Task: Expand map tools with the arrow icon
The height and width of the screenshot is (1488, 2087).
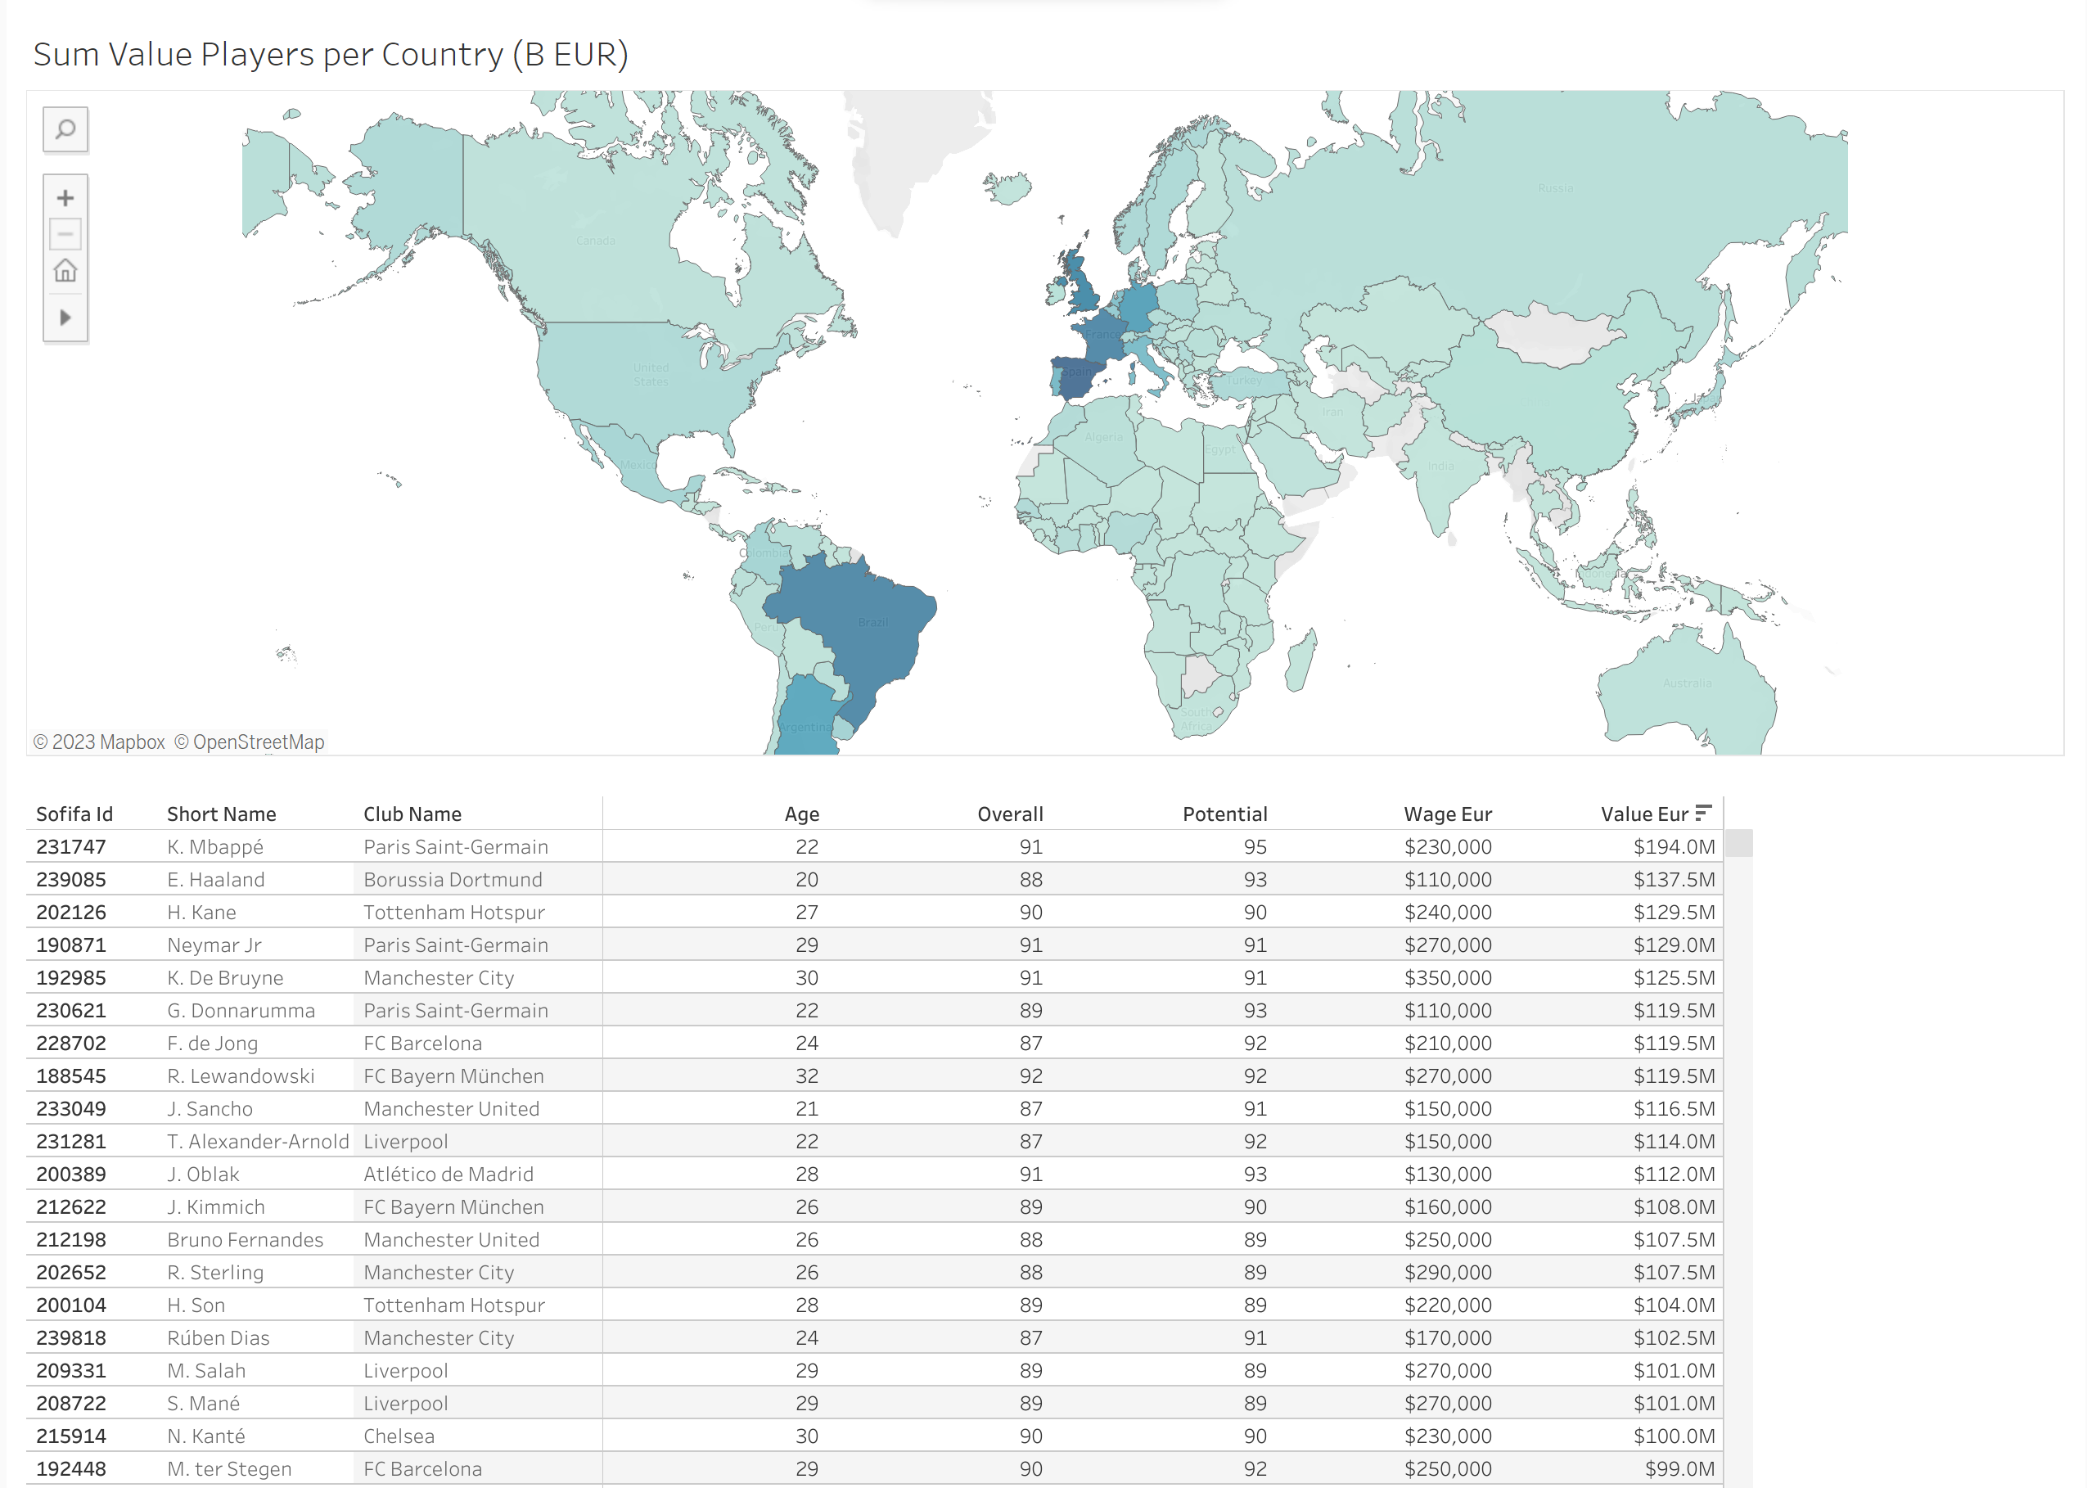Action: pos(65,318)
